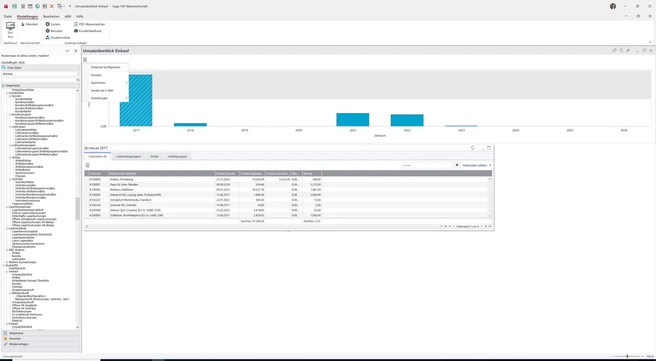Switch to the Artikelgruppen tab
Screen dimensions: 656x361
click(177, 156)
